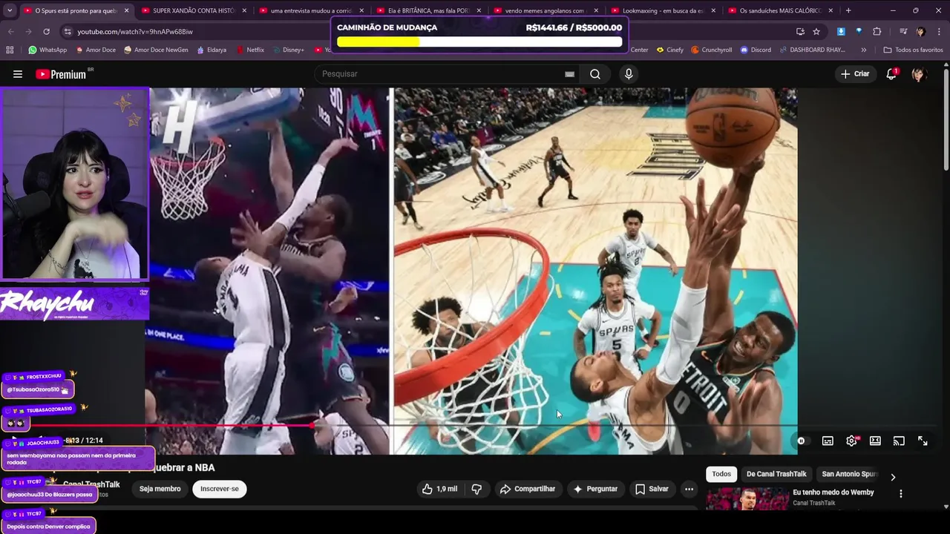Open the Discord bookmark
Screen dimensions: 950x534
[755, 50]
